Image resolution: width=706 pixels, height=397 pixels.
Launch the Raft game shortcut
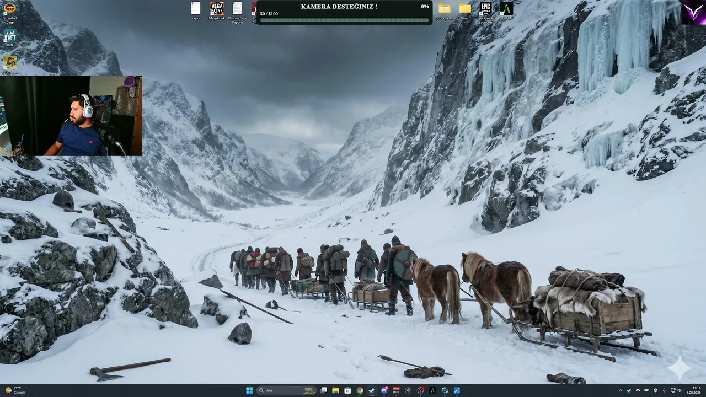(x=10, y=38)
